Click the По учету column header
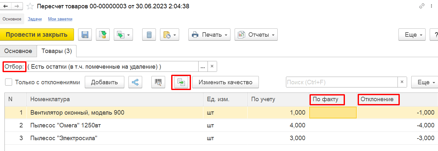438x151 pixels. pyautogui.click(x=278, y=99)
